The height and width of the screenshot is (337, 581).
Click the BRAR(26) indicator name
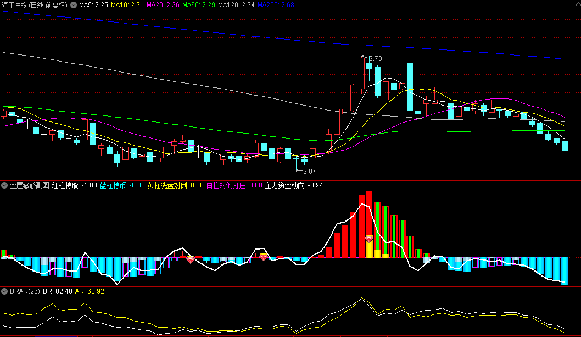pyautogui.click(x=25, y=291)
